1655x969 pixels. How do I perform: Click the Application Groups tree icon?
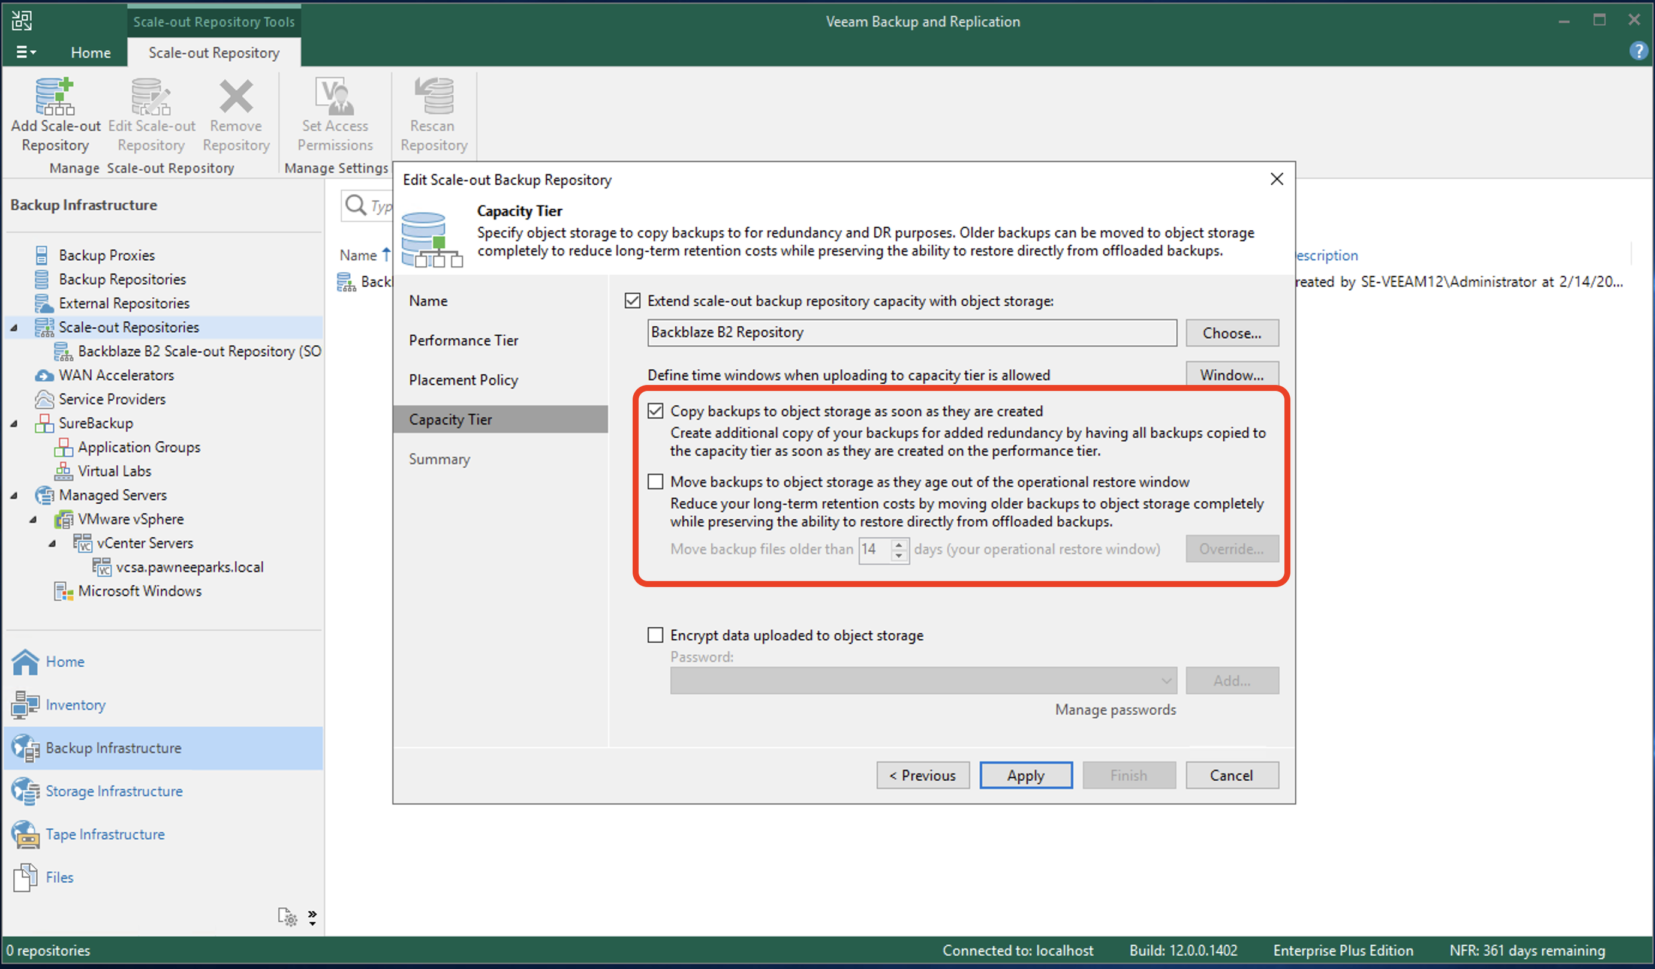pos(63,447)
